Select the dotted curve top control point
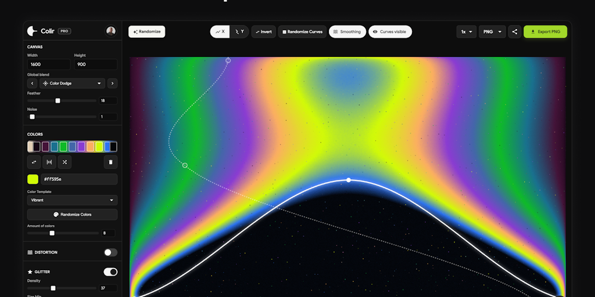 tap(228, 60)
